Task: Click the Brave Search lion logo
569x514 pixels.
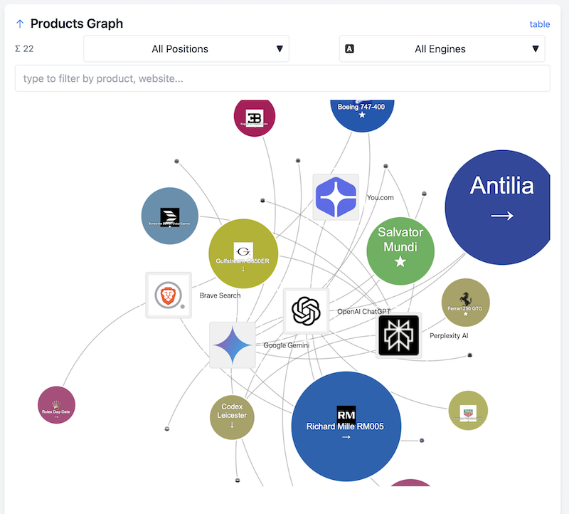Action: (x=168, y=295)
